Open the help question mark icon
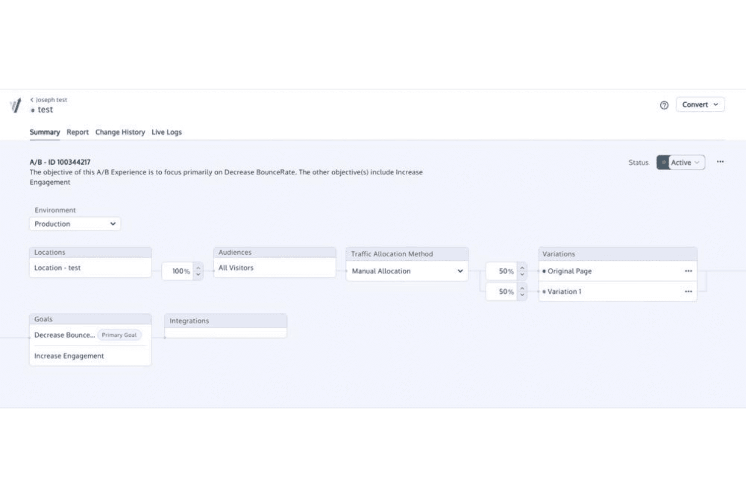The image size is (746, 497). coord(664,105)
